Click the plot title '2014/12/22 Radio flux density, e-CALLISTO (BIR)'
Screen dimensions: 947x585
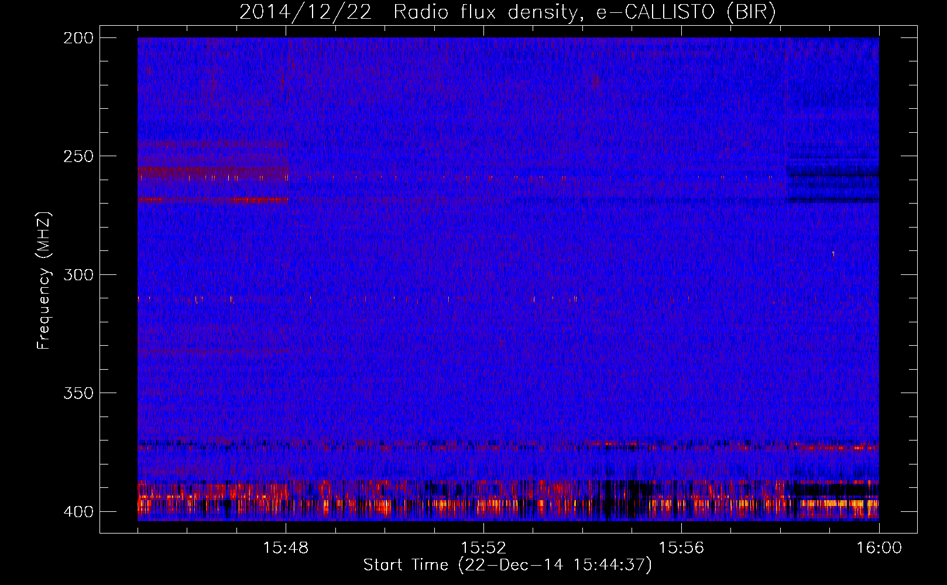[507, 12]
